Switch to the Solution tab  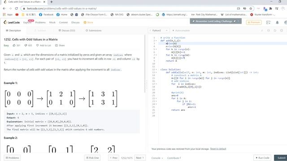pos(40,30)
